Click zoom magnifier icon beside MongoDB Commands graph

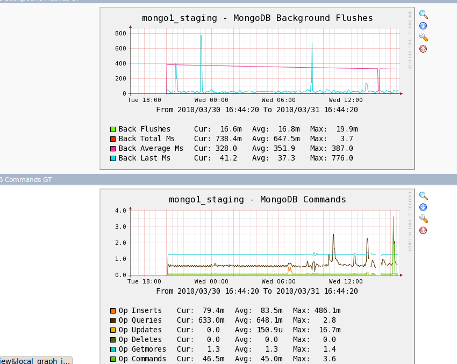click(424, 196)
